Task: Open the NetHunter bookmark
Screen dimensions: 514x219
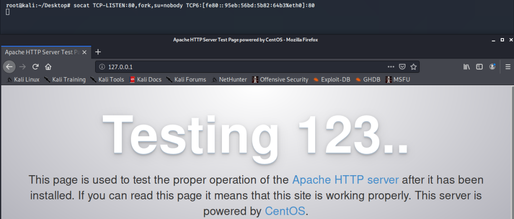Action: click(229, 80)
